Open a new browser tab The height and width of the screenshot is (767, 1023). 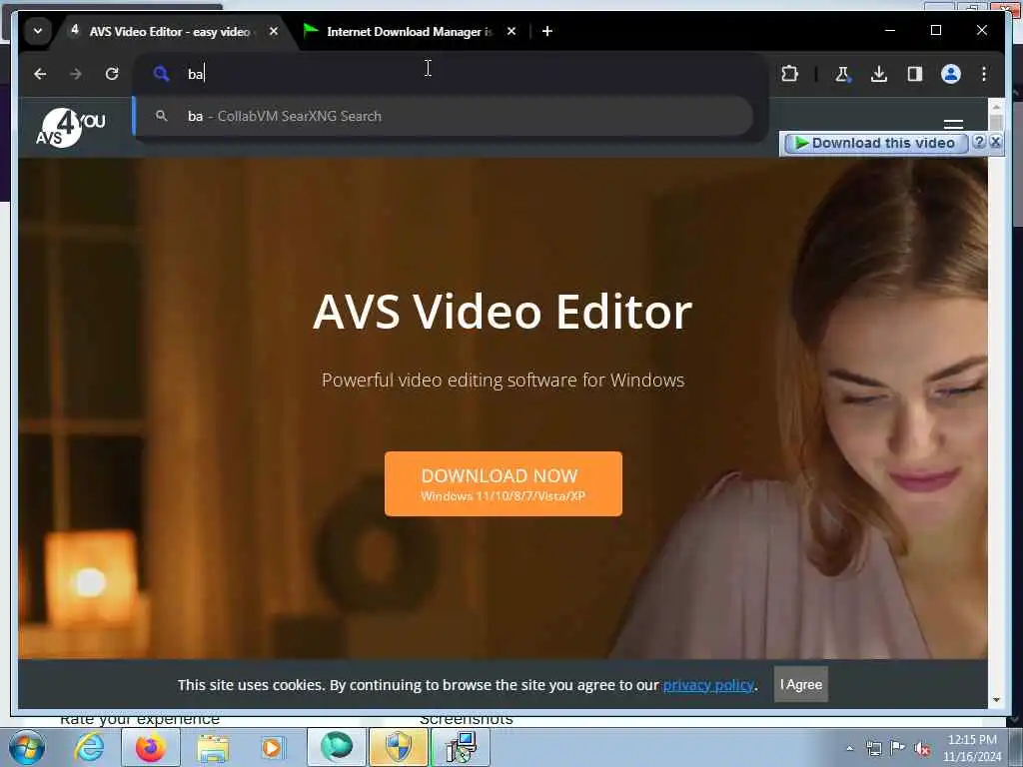pos(547,31)
